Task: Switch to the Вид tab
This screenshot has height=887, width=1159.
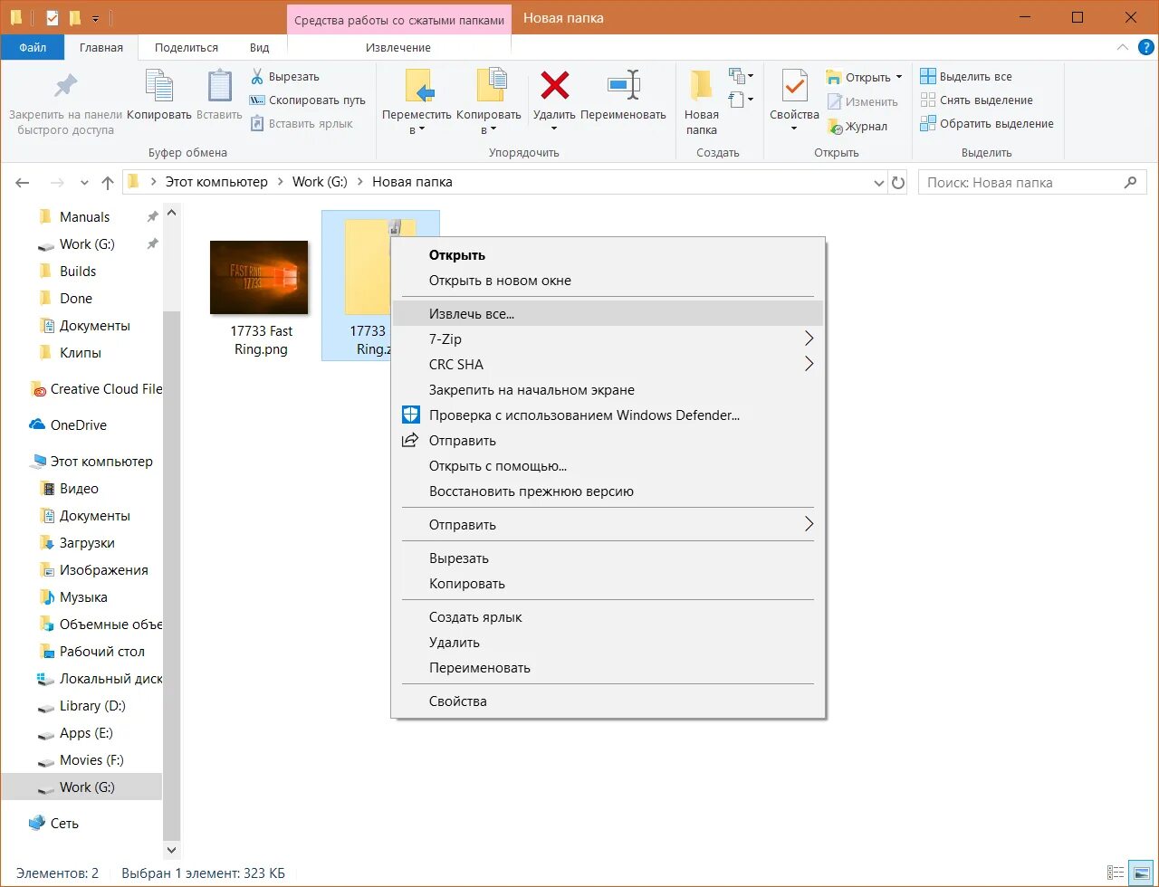Action: tap(260, 47)
